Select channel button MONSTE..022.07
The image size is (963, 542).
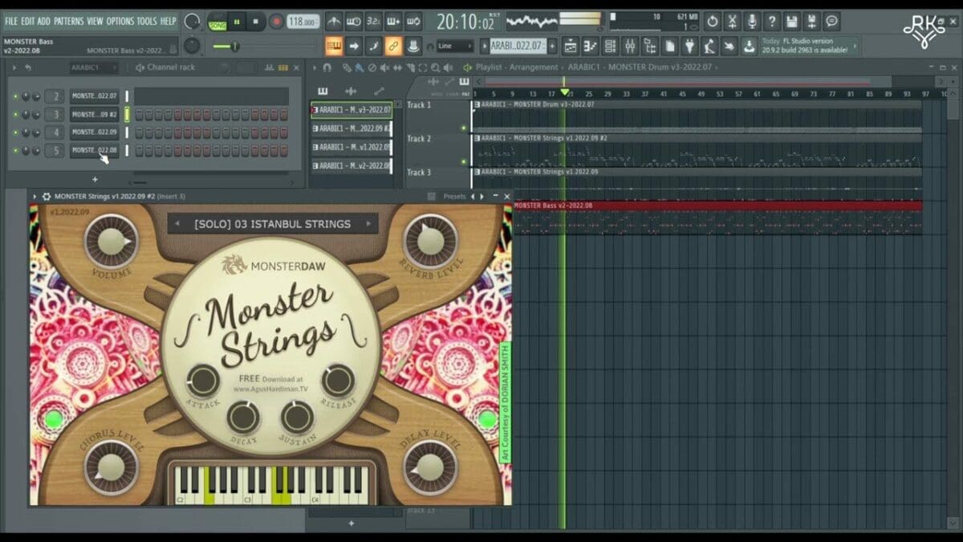94,96
